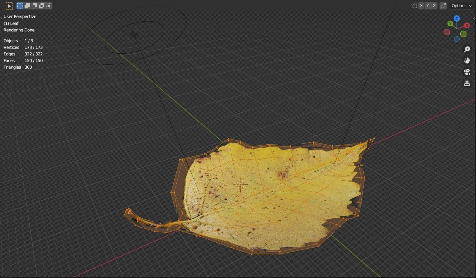This screenshot has height=278, width=476.
Task: Toggle Z axis mirror button in header
Action: (434, 6)
